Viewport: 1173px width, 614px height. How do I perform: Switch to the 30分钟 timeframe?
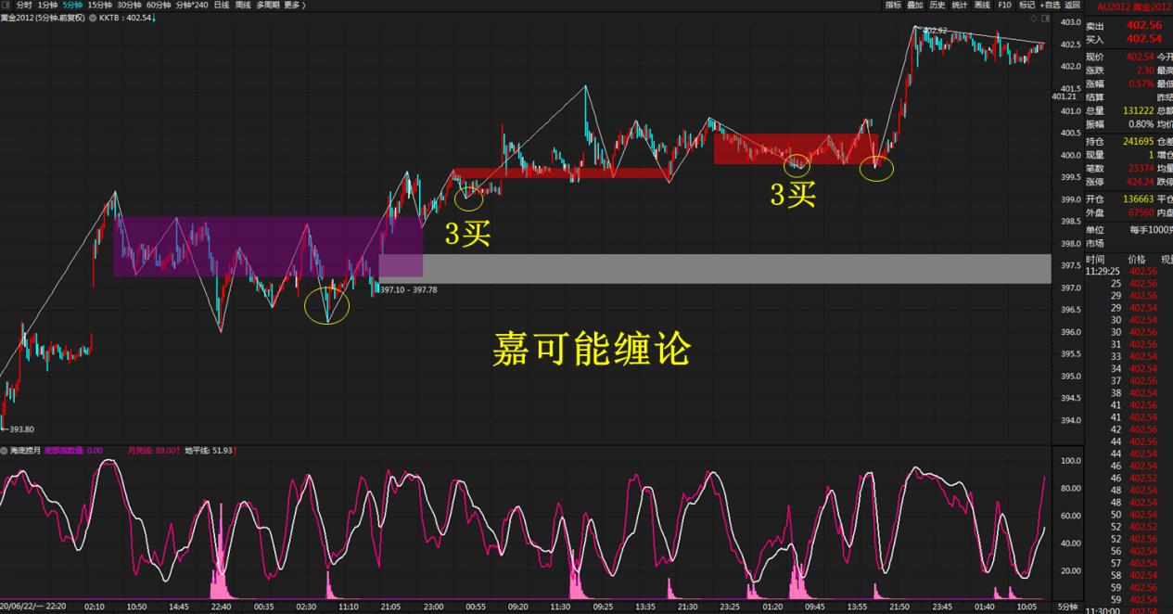(129, 5)
